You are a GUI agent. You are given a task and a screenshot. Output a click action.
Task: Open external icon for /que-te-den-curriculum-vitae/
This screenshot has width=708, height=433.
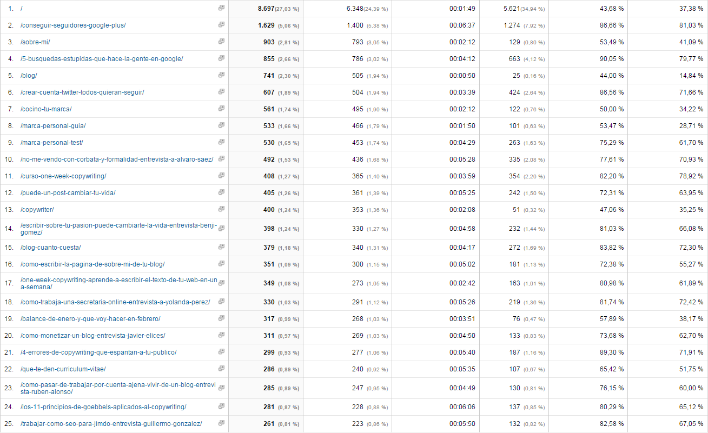pyautogui.click(x=221, y=369)
